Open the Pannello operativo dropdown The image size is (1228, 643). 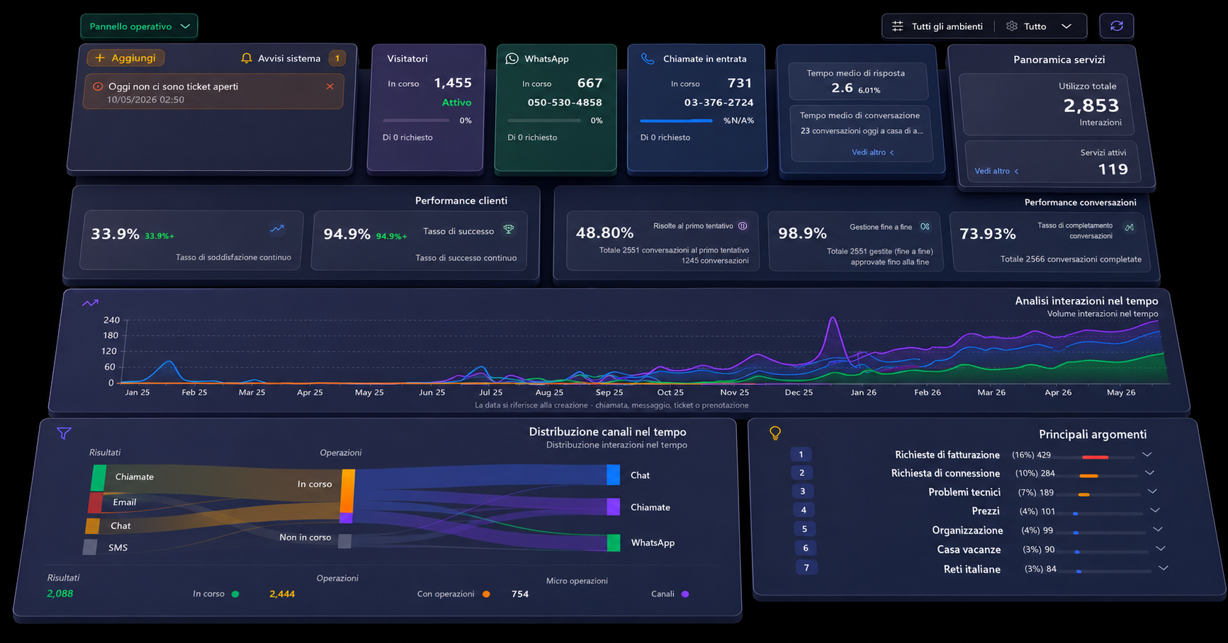139,26
